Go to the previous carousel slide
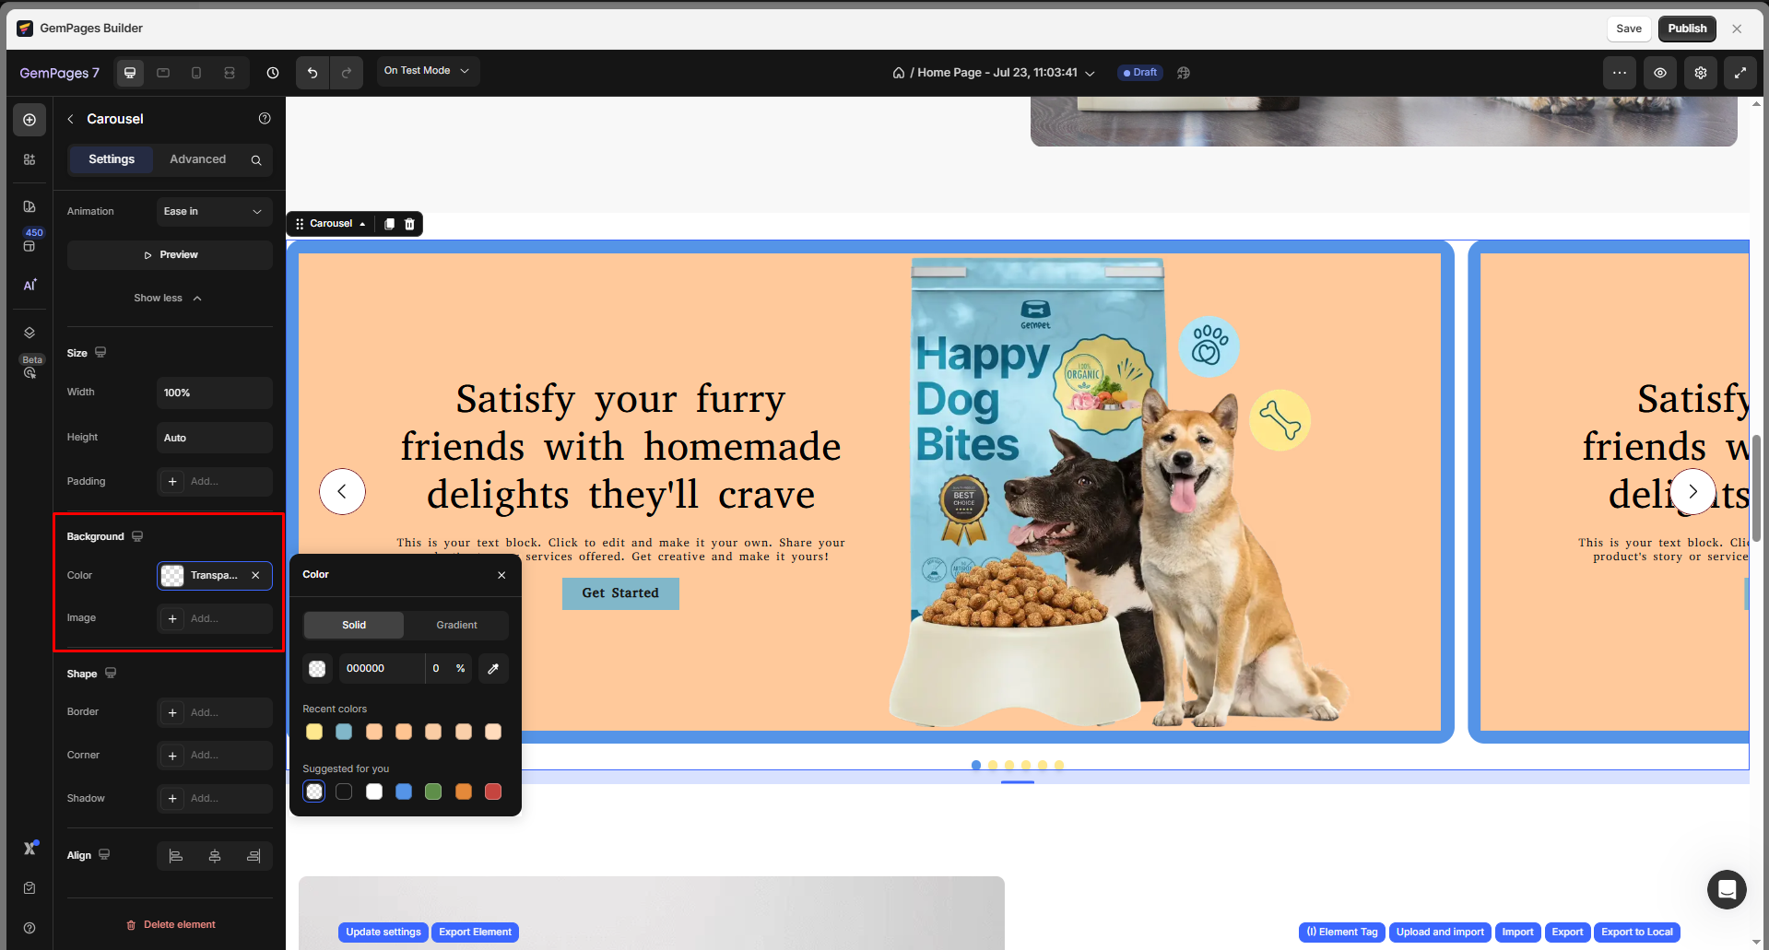Image resolution: width=1769 pixels, height=950 pixels. [342, 492]
